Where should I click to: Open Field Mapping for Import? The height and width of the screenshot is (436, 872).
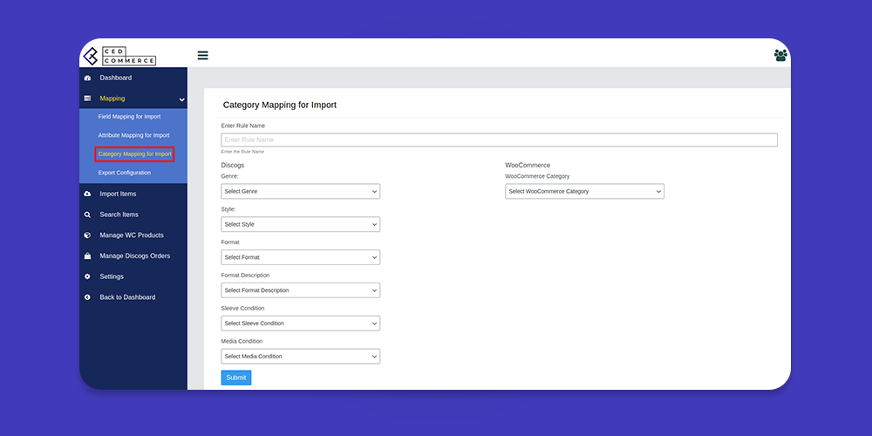coord(130,117)
